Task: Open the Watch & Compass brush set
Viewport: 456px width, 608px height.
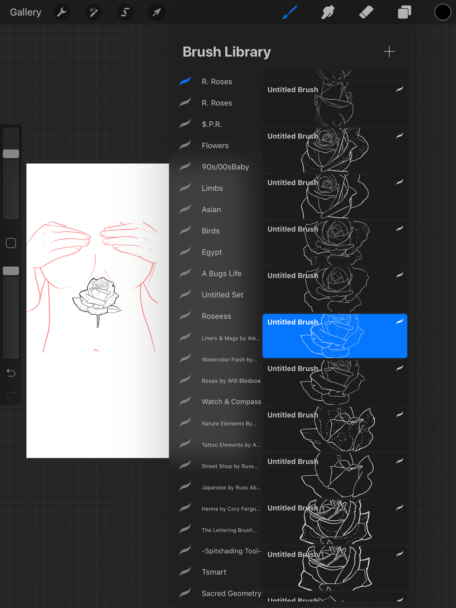Action: tap(231, 402)
